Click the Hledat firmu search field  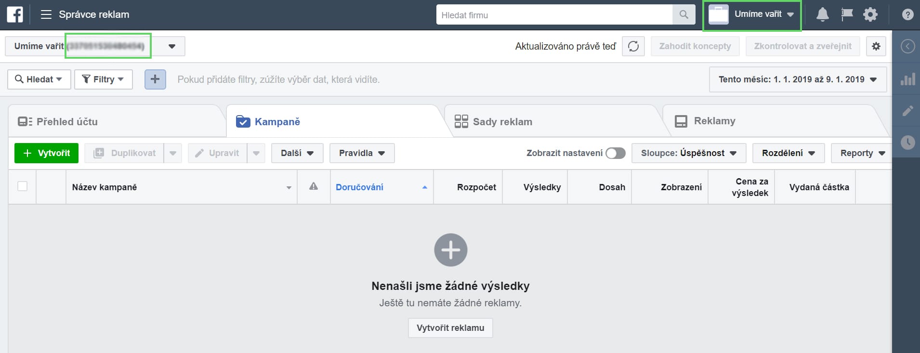(x=554, y=15)
